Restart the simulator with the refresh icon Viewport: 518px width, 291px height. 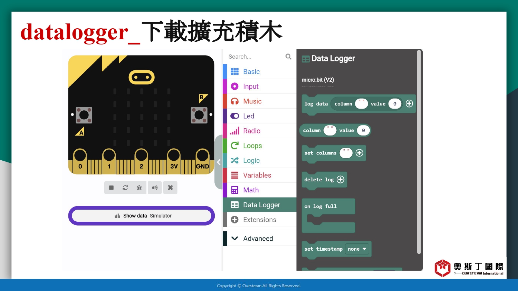pyautogui.click(x=125, y=188)
